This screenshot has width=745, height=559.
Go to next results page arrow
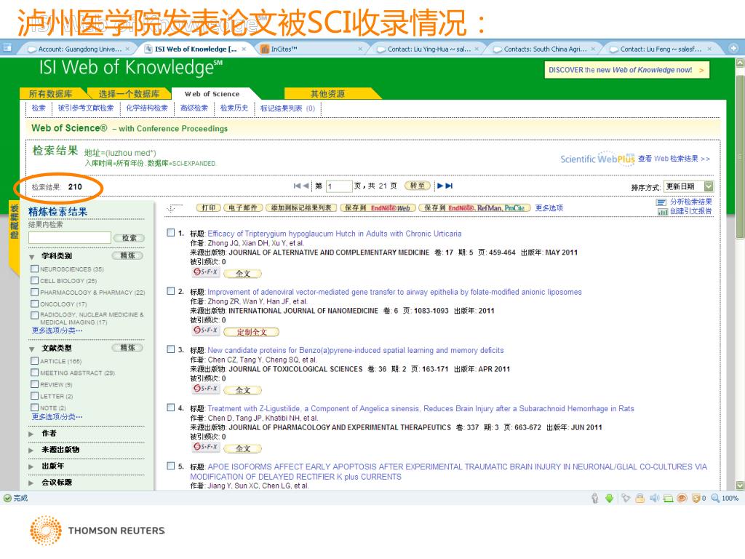tap(440, 186)
